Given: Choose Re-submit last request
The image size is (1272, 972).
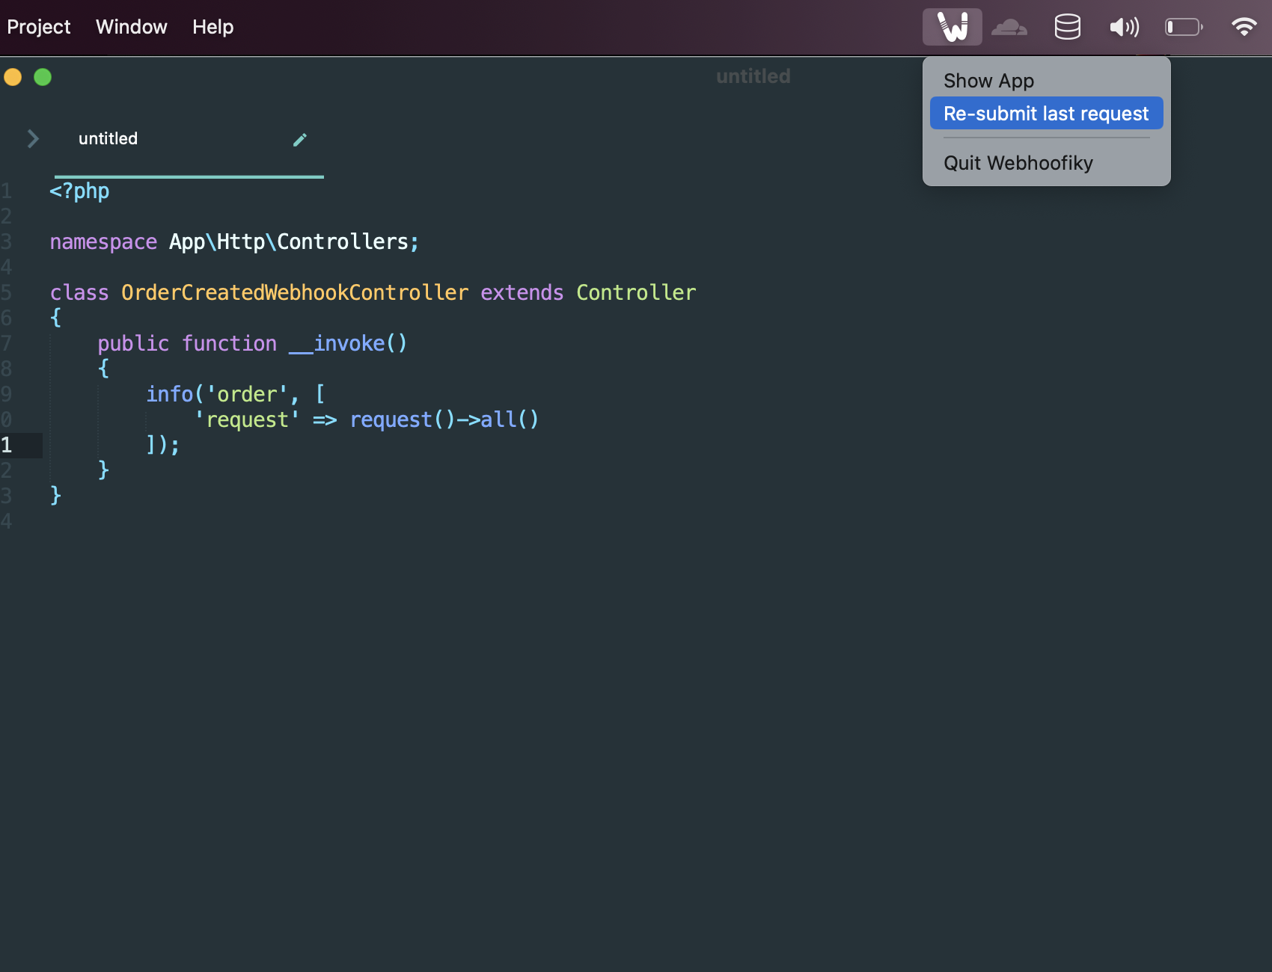Looking at the screenshot, I should click(1045, 114).
